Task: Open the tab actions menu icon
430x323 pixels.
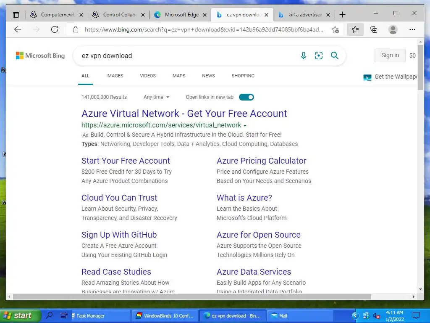Action: click(16, 15)
